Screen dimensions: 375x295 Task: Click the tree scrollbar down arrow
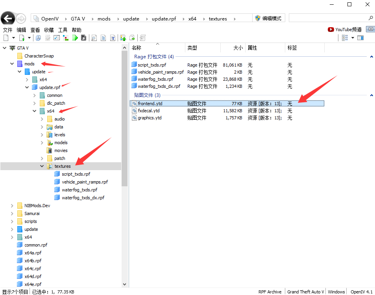tap(124, 284)
